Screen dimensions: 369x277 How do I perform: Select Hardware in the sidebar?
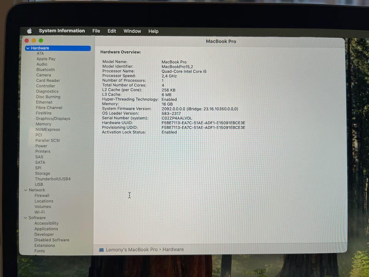[58, 48]
